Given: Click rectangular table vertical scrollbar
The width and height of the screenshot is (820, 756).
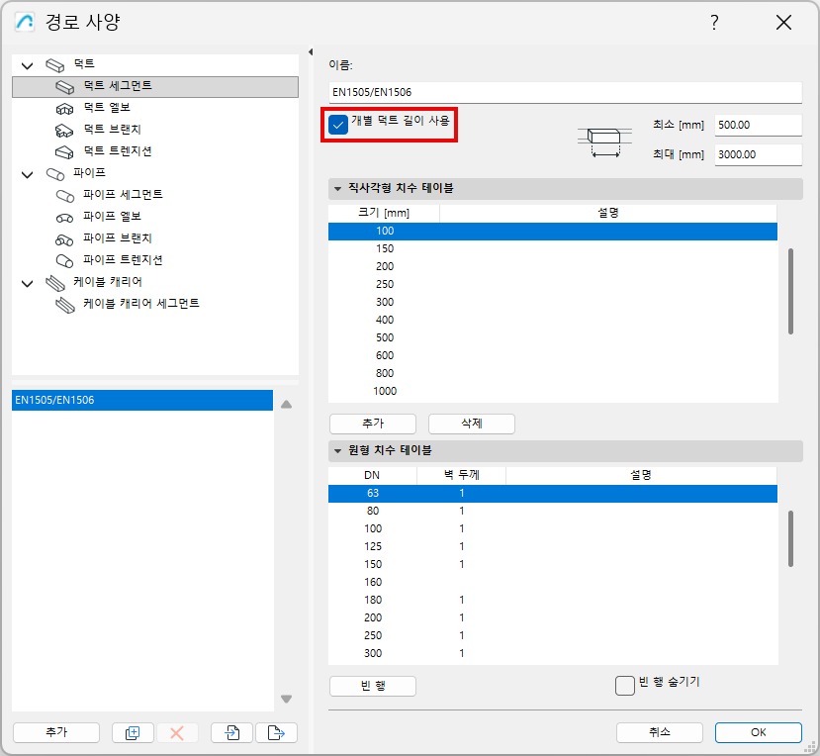Looking at the screenshot, I should (x=790, y=291).
